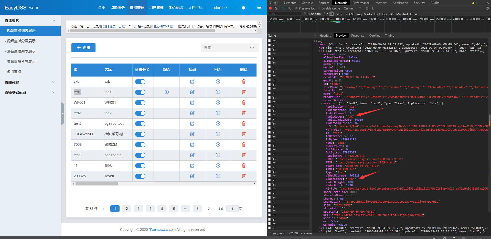Switch to the Console DevTools tab
The image size is (491, 239).
307,3
